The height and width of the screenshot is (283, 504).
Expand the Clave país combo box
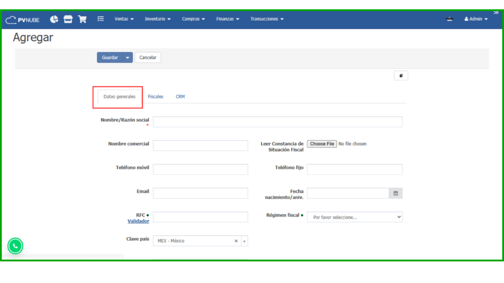click(245, 241)
